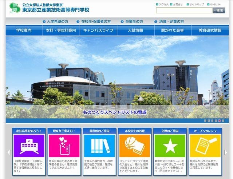Screen dimensions: 233x179
Task: Click the 検索 search button
Action: pyautogui.click(x=219, y=10)
